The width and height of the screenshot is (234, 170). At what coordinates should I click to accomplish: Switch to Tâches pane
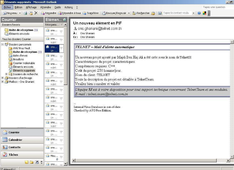click(22, 155)
